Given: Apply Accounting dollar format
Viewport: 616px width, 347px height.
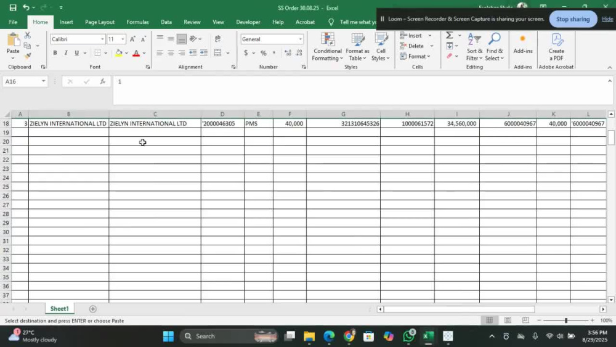Looking at the screenshot, I should 246,52.
